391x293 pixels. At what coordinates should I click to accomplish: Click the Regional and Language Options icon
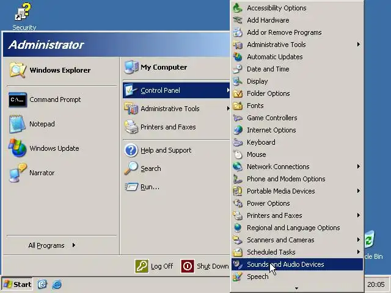[238, 228]
